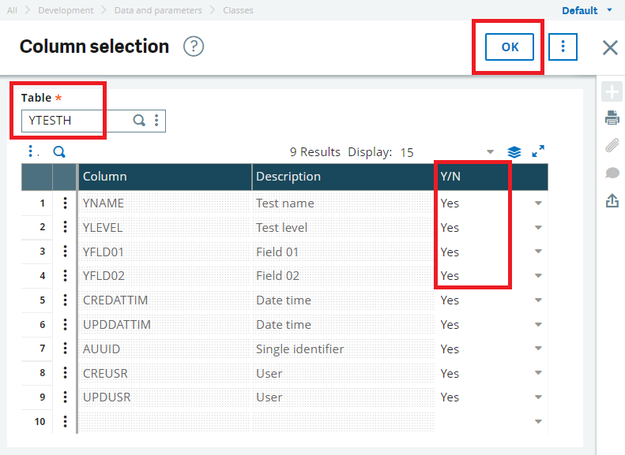Open Y/N dropdown for YNAME row

pyautogui.click(x=538, y=203)
